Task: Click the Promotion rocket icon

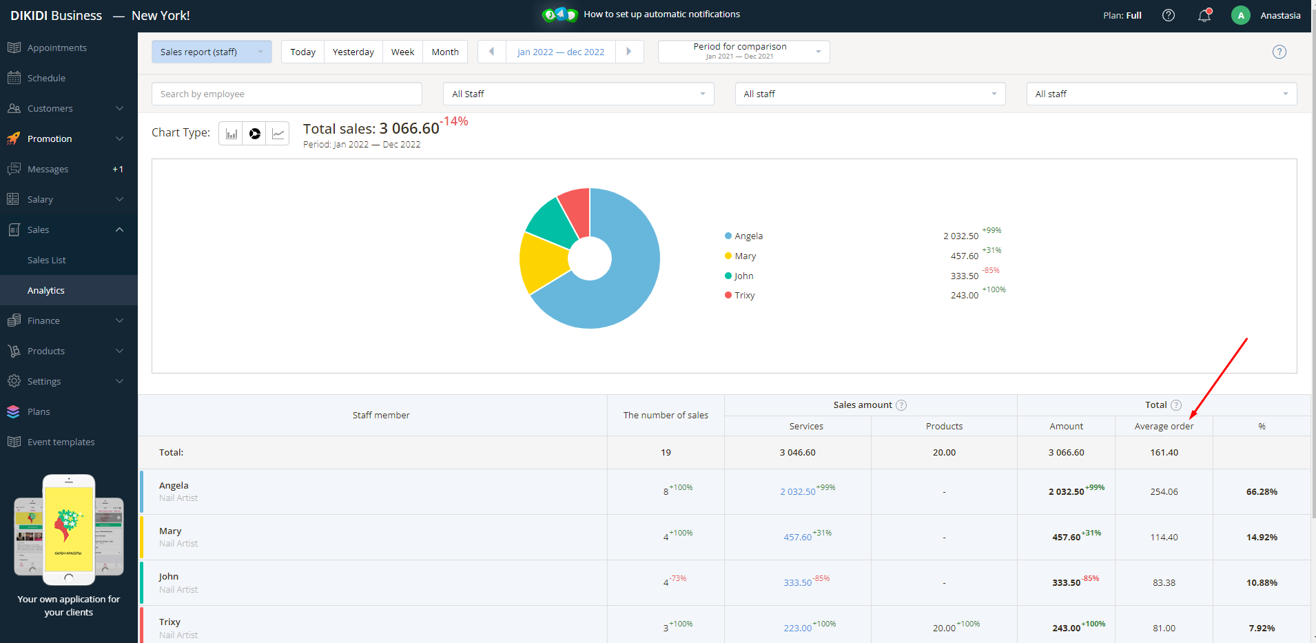Action: click(x=14, y=139)
